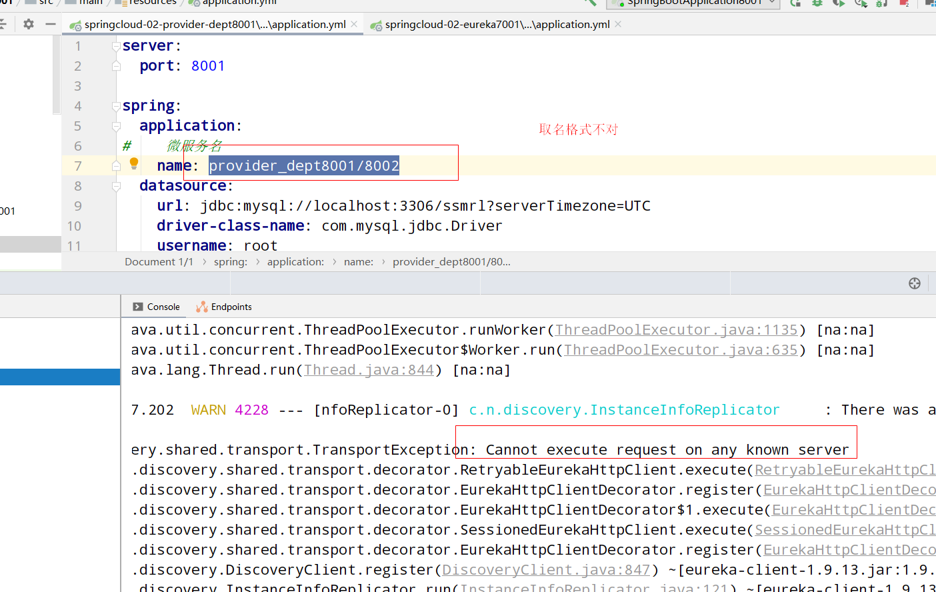Open EurekaHttpClientDec link after EurekaHttpClientDecorator$1.execute
Image resolution: width=936 pixels, height=592 pixels.
(x=853, y=510)
